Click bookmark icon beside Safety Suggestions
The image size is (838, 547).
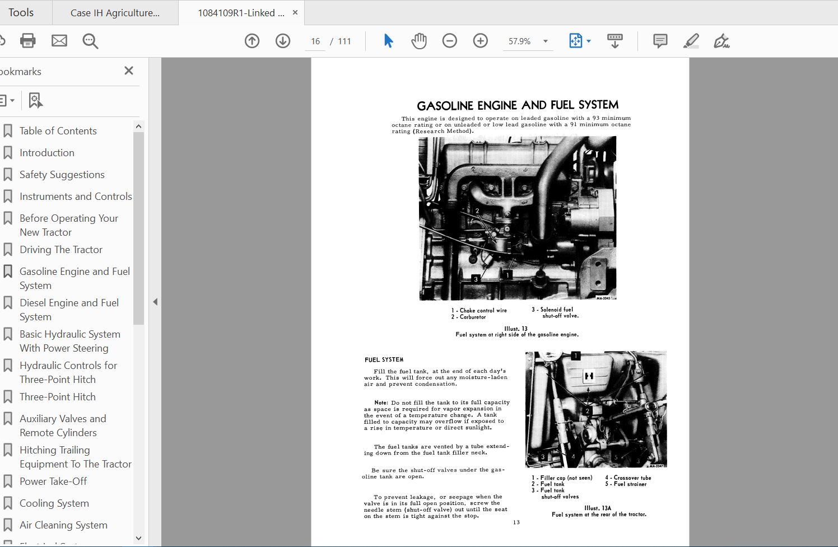tap(8, 174)
